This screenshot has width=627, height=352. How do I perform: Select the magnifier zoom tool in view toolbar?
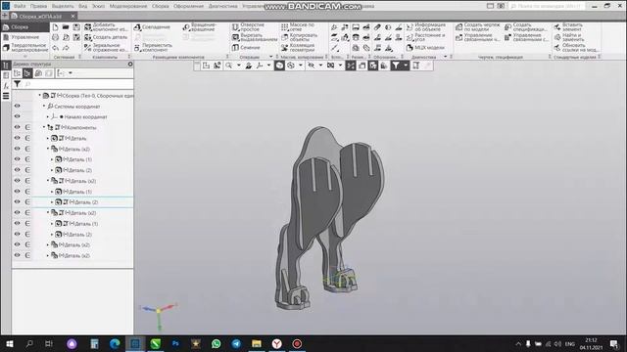(x=228, y=66)
